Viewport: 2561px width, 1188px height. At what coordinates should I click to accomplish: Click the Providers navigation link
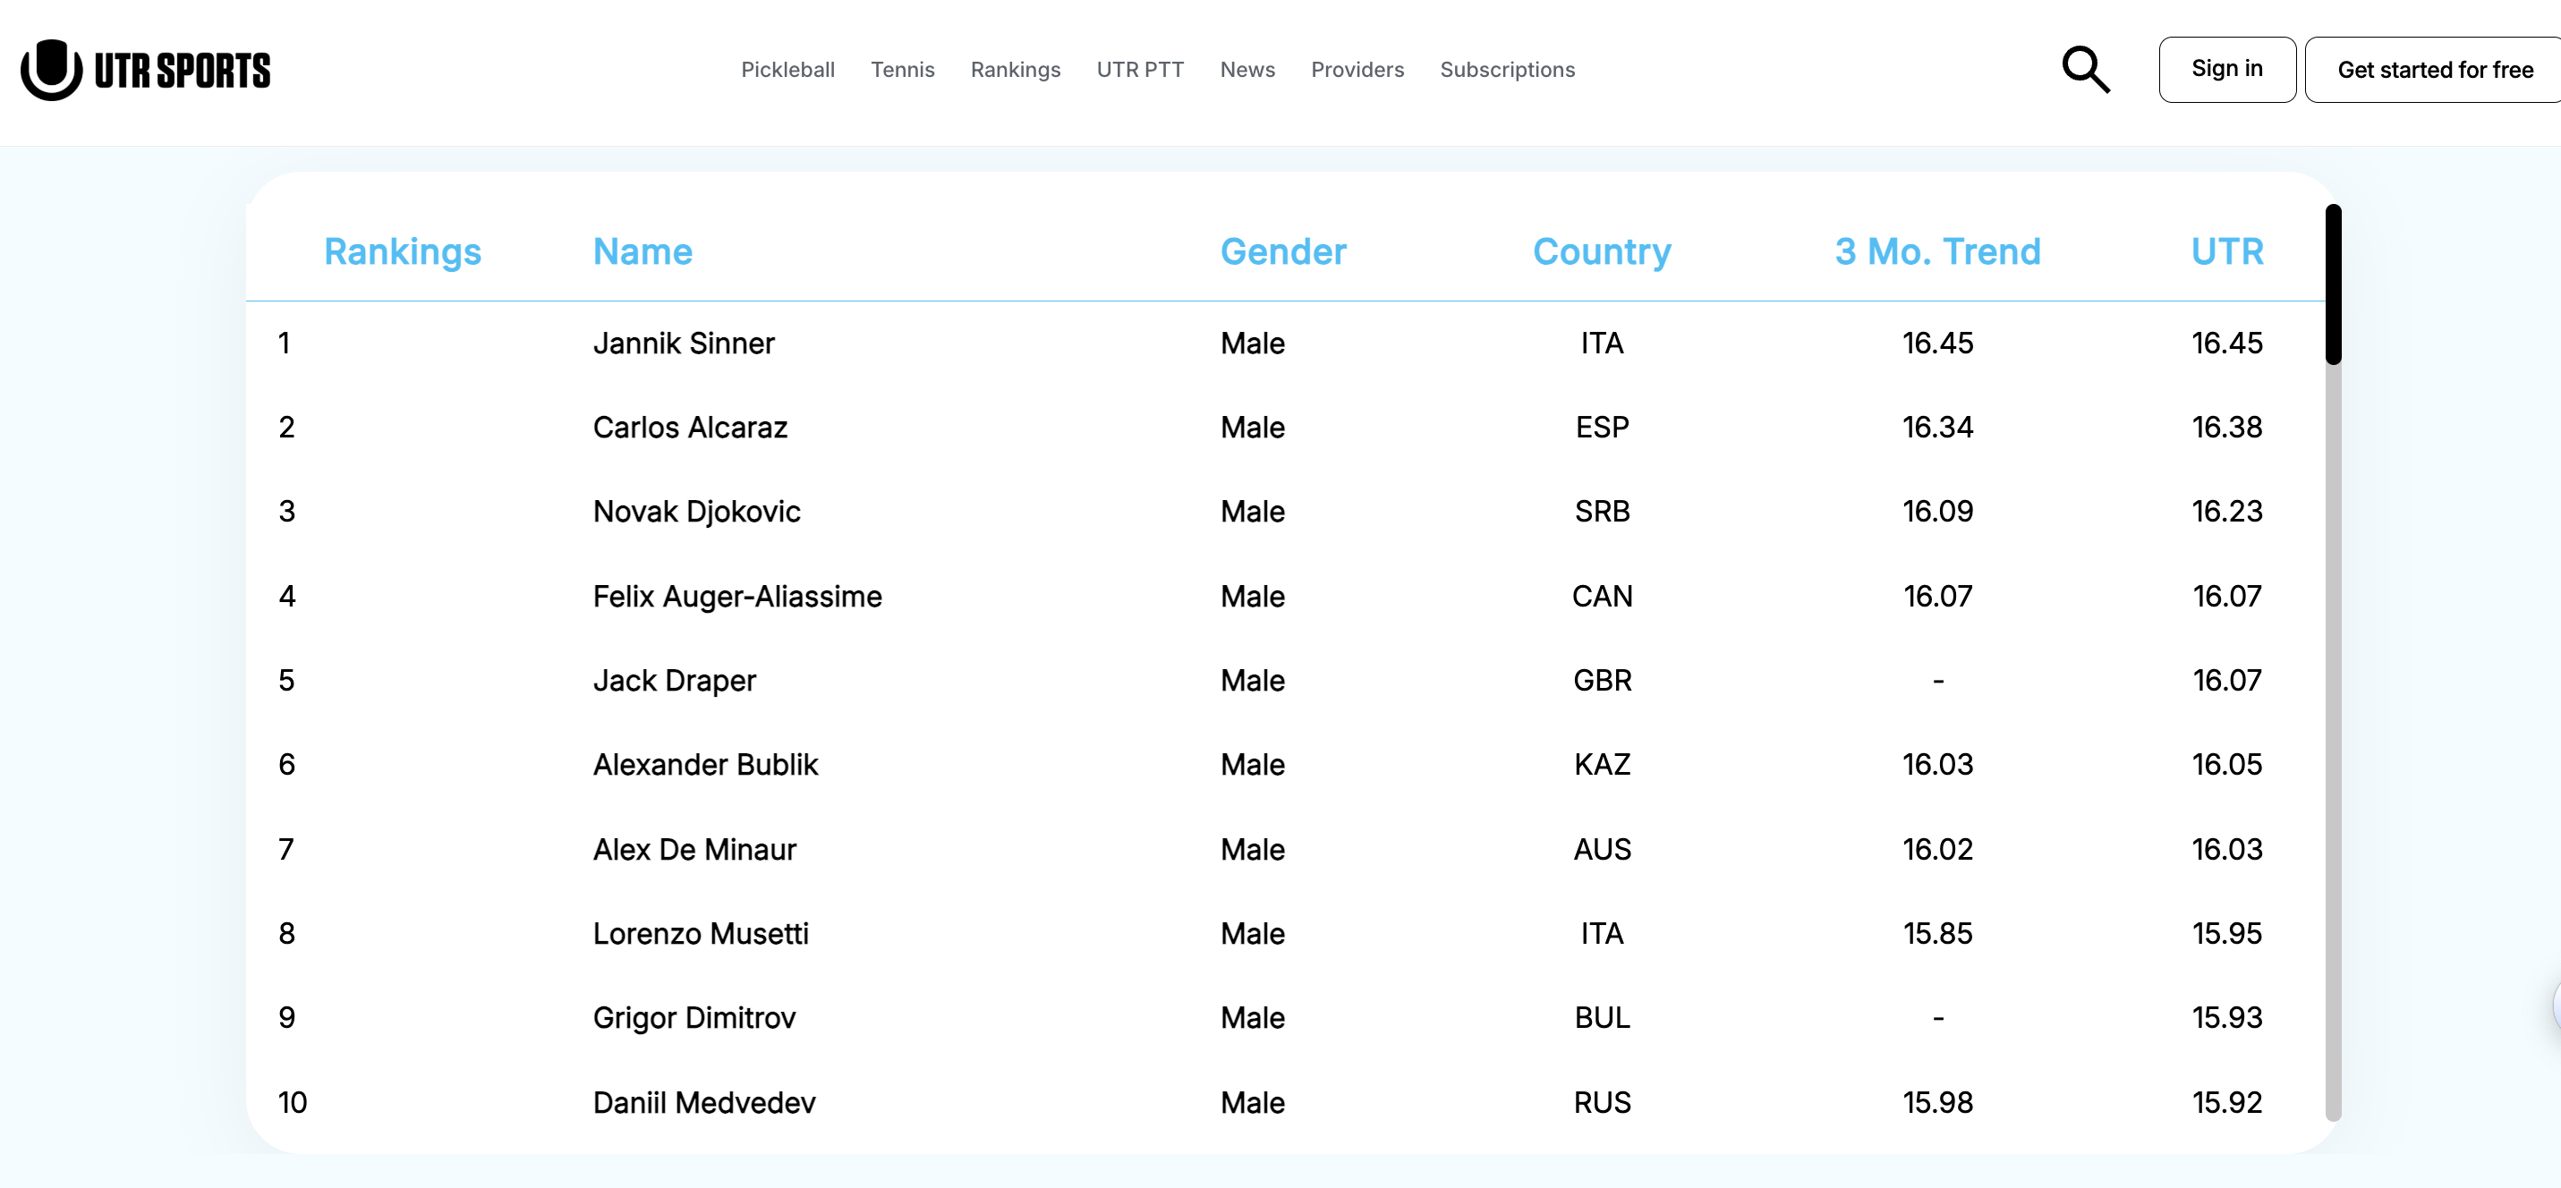[x=1356, y=70]
